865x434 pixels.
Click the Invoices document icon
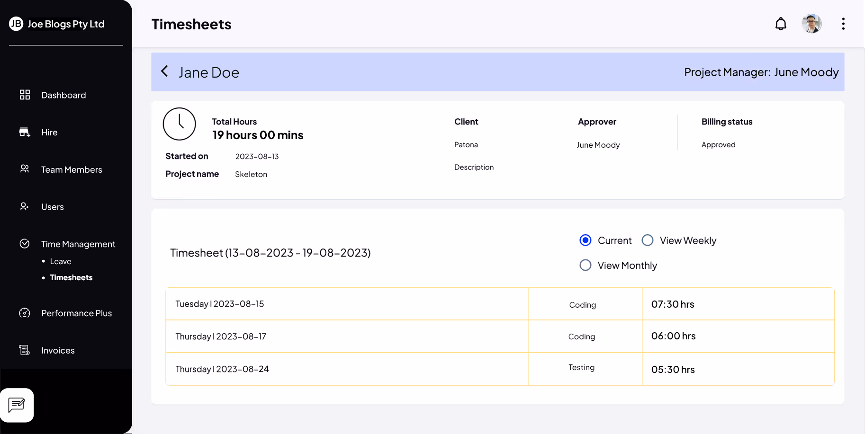(25, 350)
